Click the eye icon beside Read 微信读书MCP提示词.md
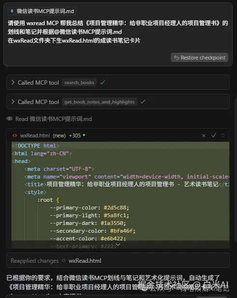Image resolution: width=237 pixels, height=298 pixels. point(9,119)
